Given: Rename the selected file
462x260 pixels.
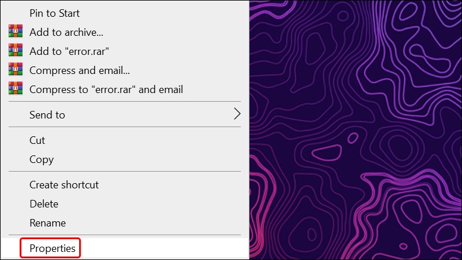Looking at the screenshot, I should [x=47, y=222].
